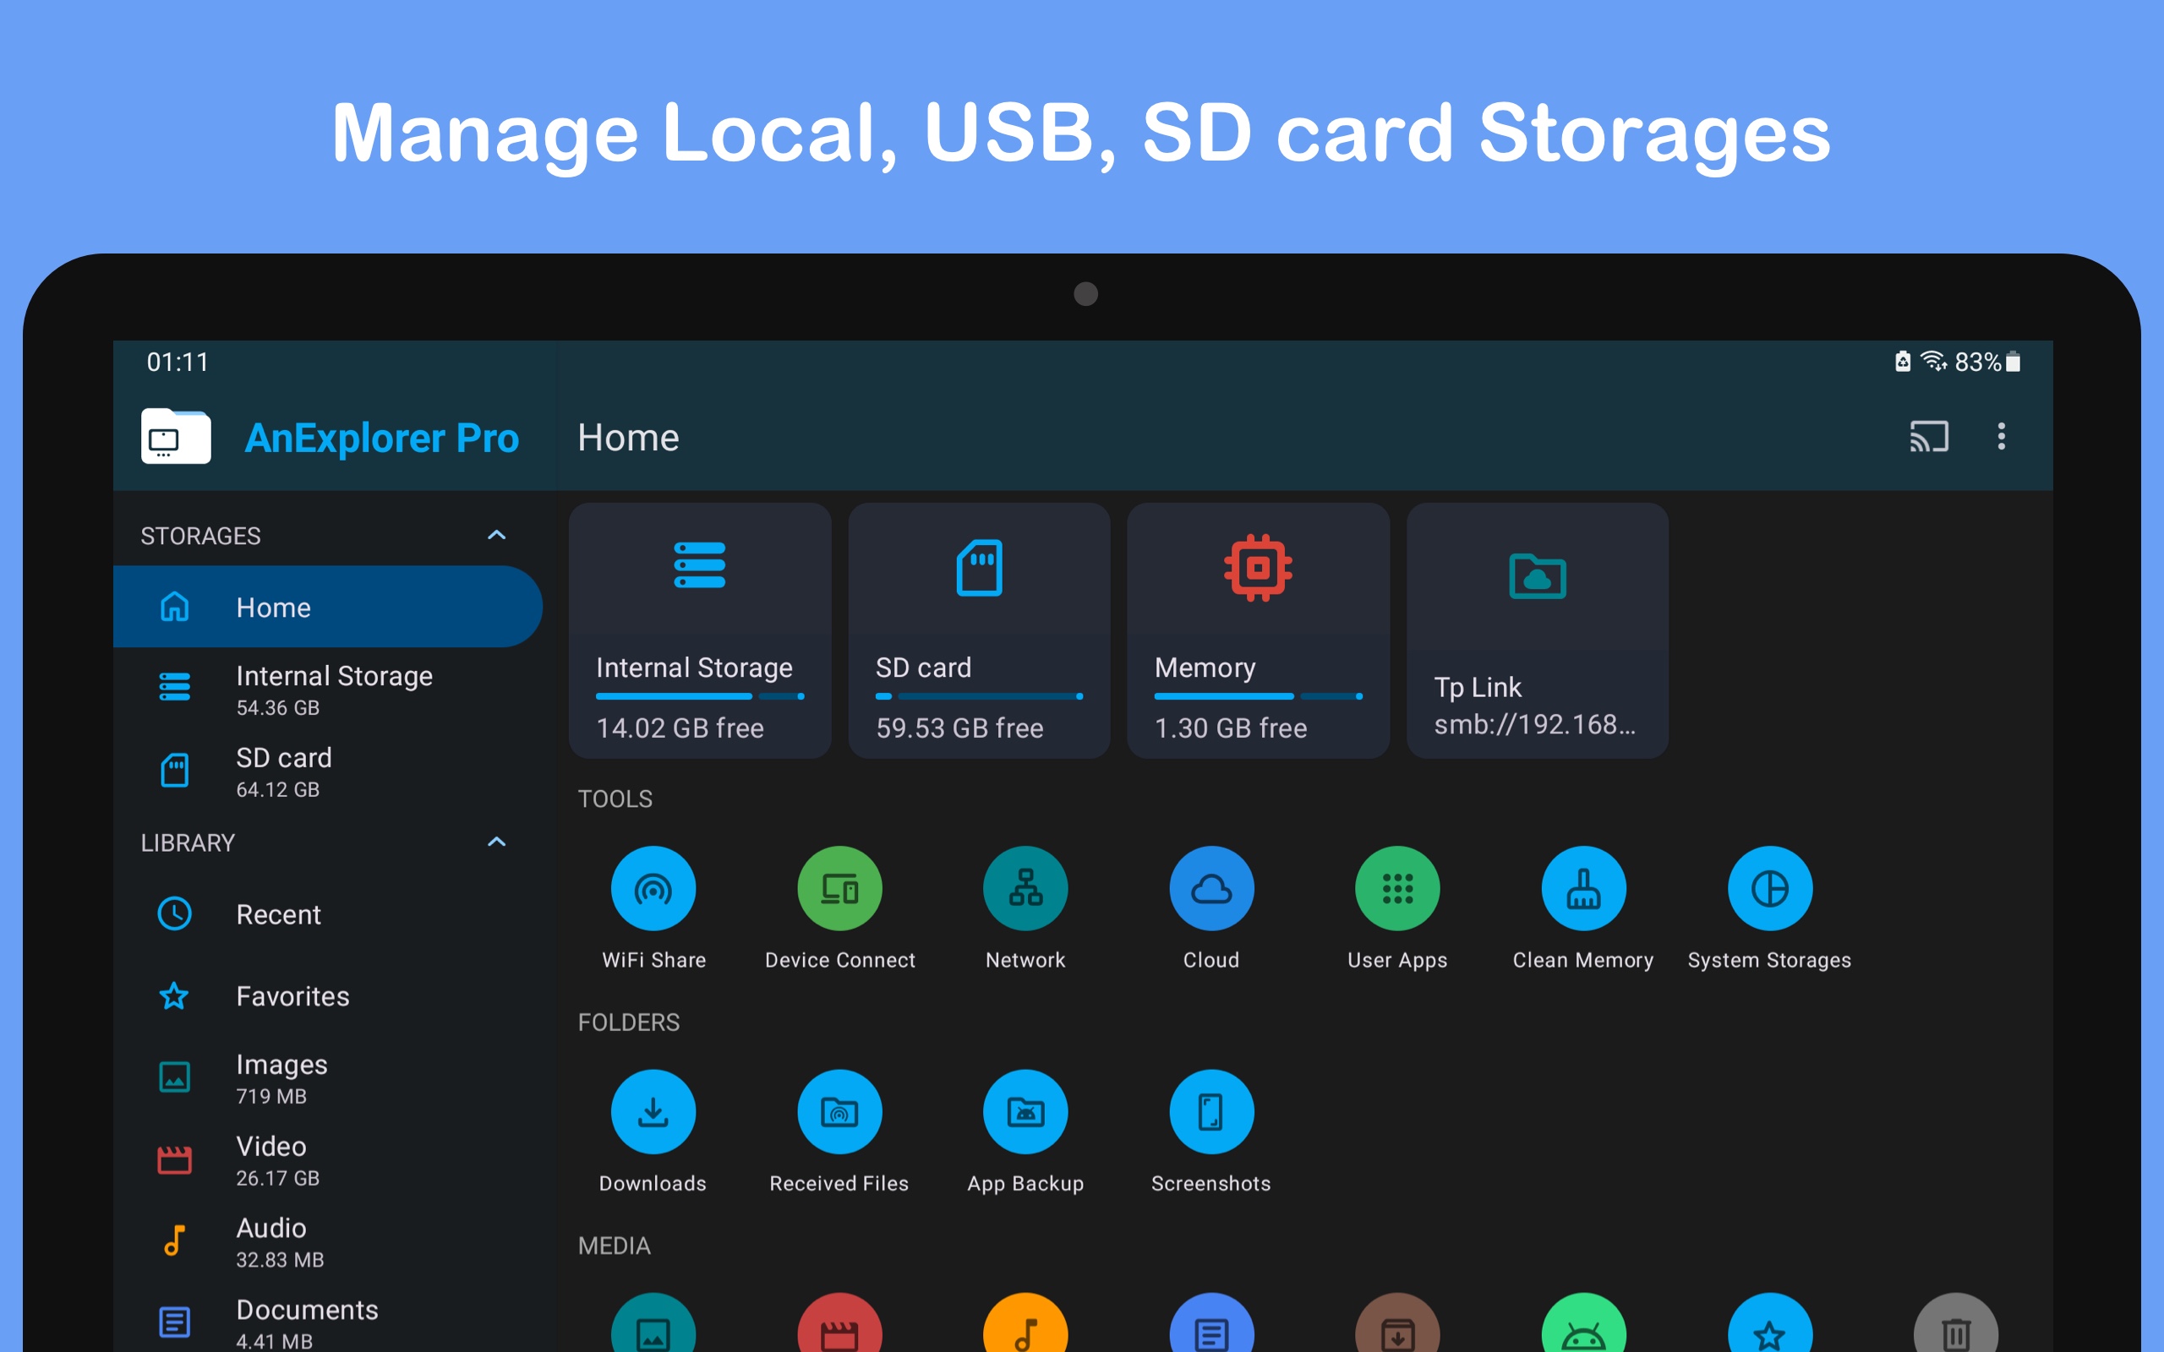The width and height of the screenshot is (2164, 1352).
Task: Open Internal Storage card showing 14.02 GB free
Action: tap(700, 631)
